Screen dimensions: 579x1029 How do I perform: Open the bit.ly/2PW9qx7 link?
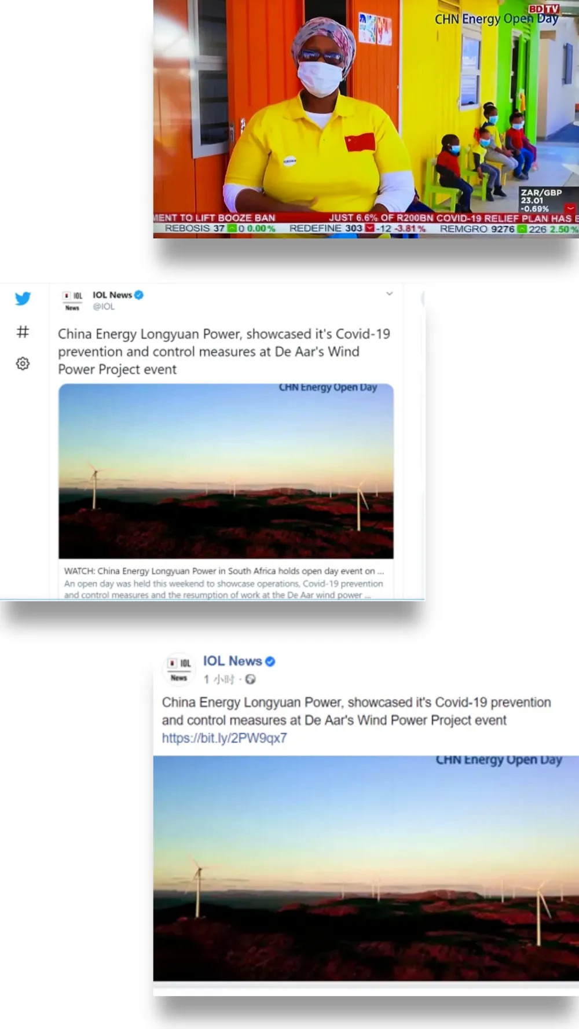coord(224,738)
